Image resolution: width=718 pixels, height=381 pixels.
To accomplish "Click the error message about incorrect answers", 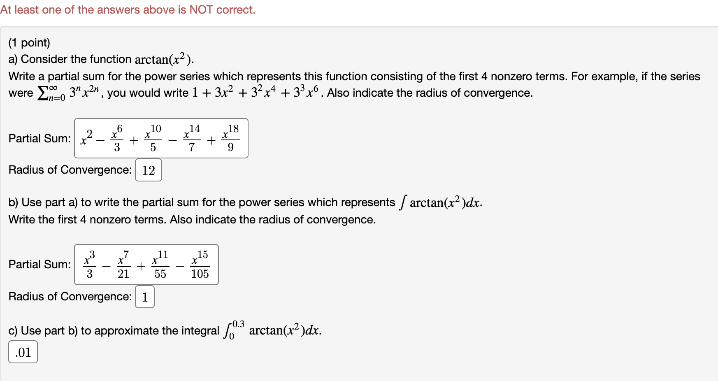I will point(128,9).
